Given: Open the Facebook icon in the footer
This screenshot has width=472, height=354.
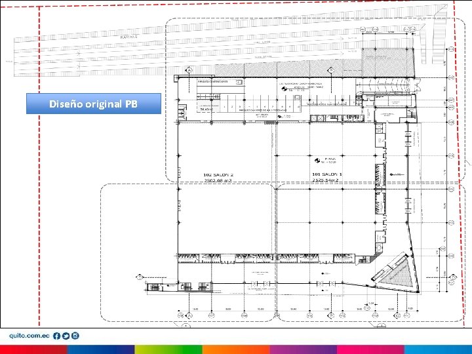Looking at the screenshot, I should (56, 336).
